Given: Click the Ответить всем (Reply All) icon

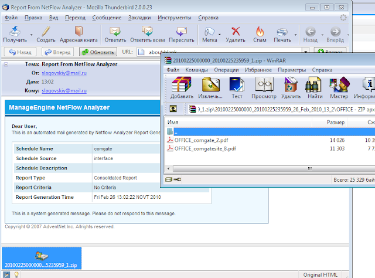Looking at the screenshot, I should tap(147, 31).
